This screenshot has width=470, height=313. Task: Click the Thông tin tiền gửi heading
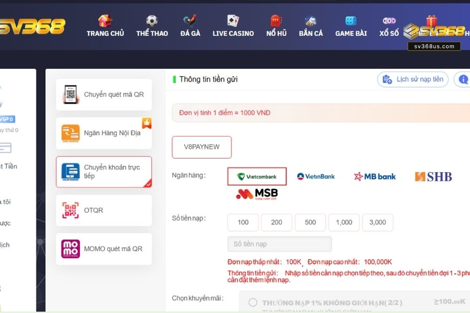[208, 79]
